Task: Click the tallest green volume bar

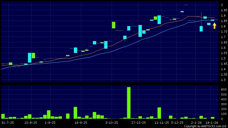Action: [x=129, y=103]
